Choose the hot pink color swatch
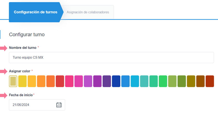Image resolution: width=218 pixels, height=113 pixels. (x=69, y=81)
